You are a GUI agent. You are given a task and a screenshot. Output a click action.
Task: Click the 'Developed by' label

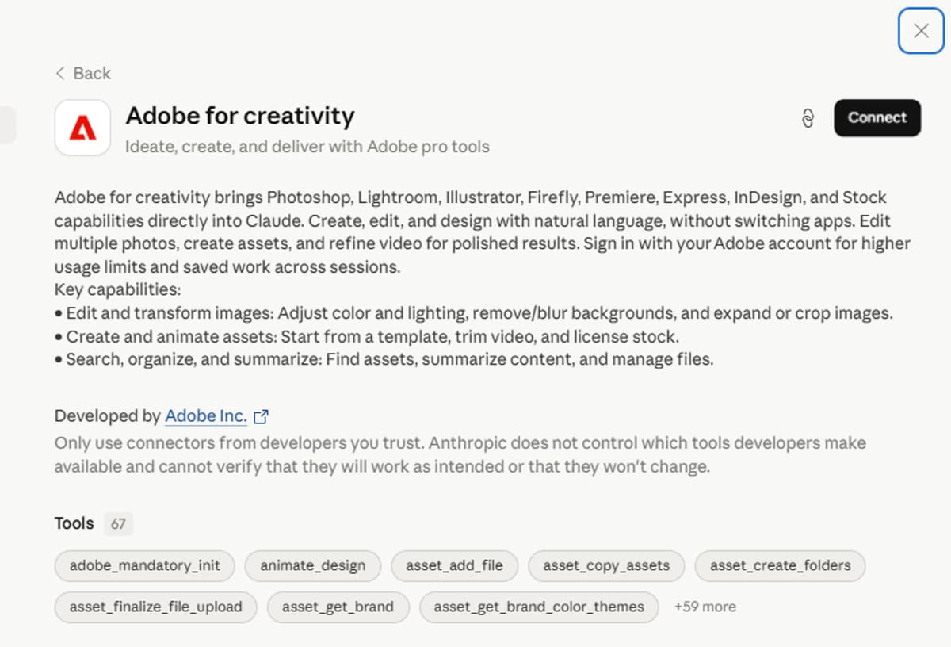point(107,416)
